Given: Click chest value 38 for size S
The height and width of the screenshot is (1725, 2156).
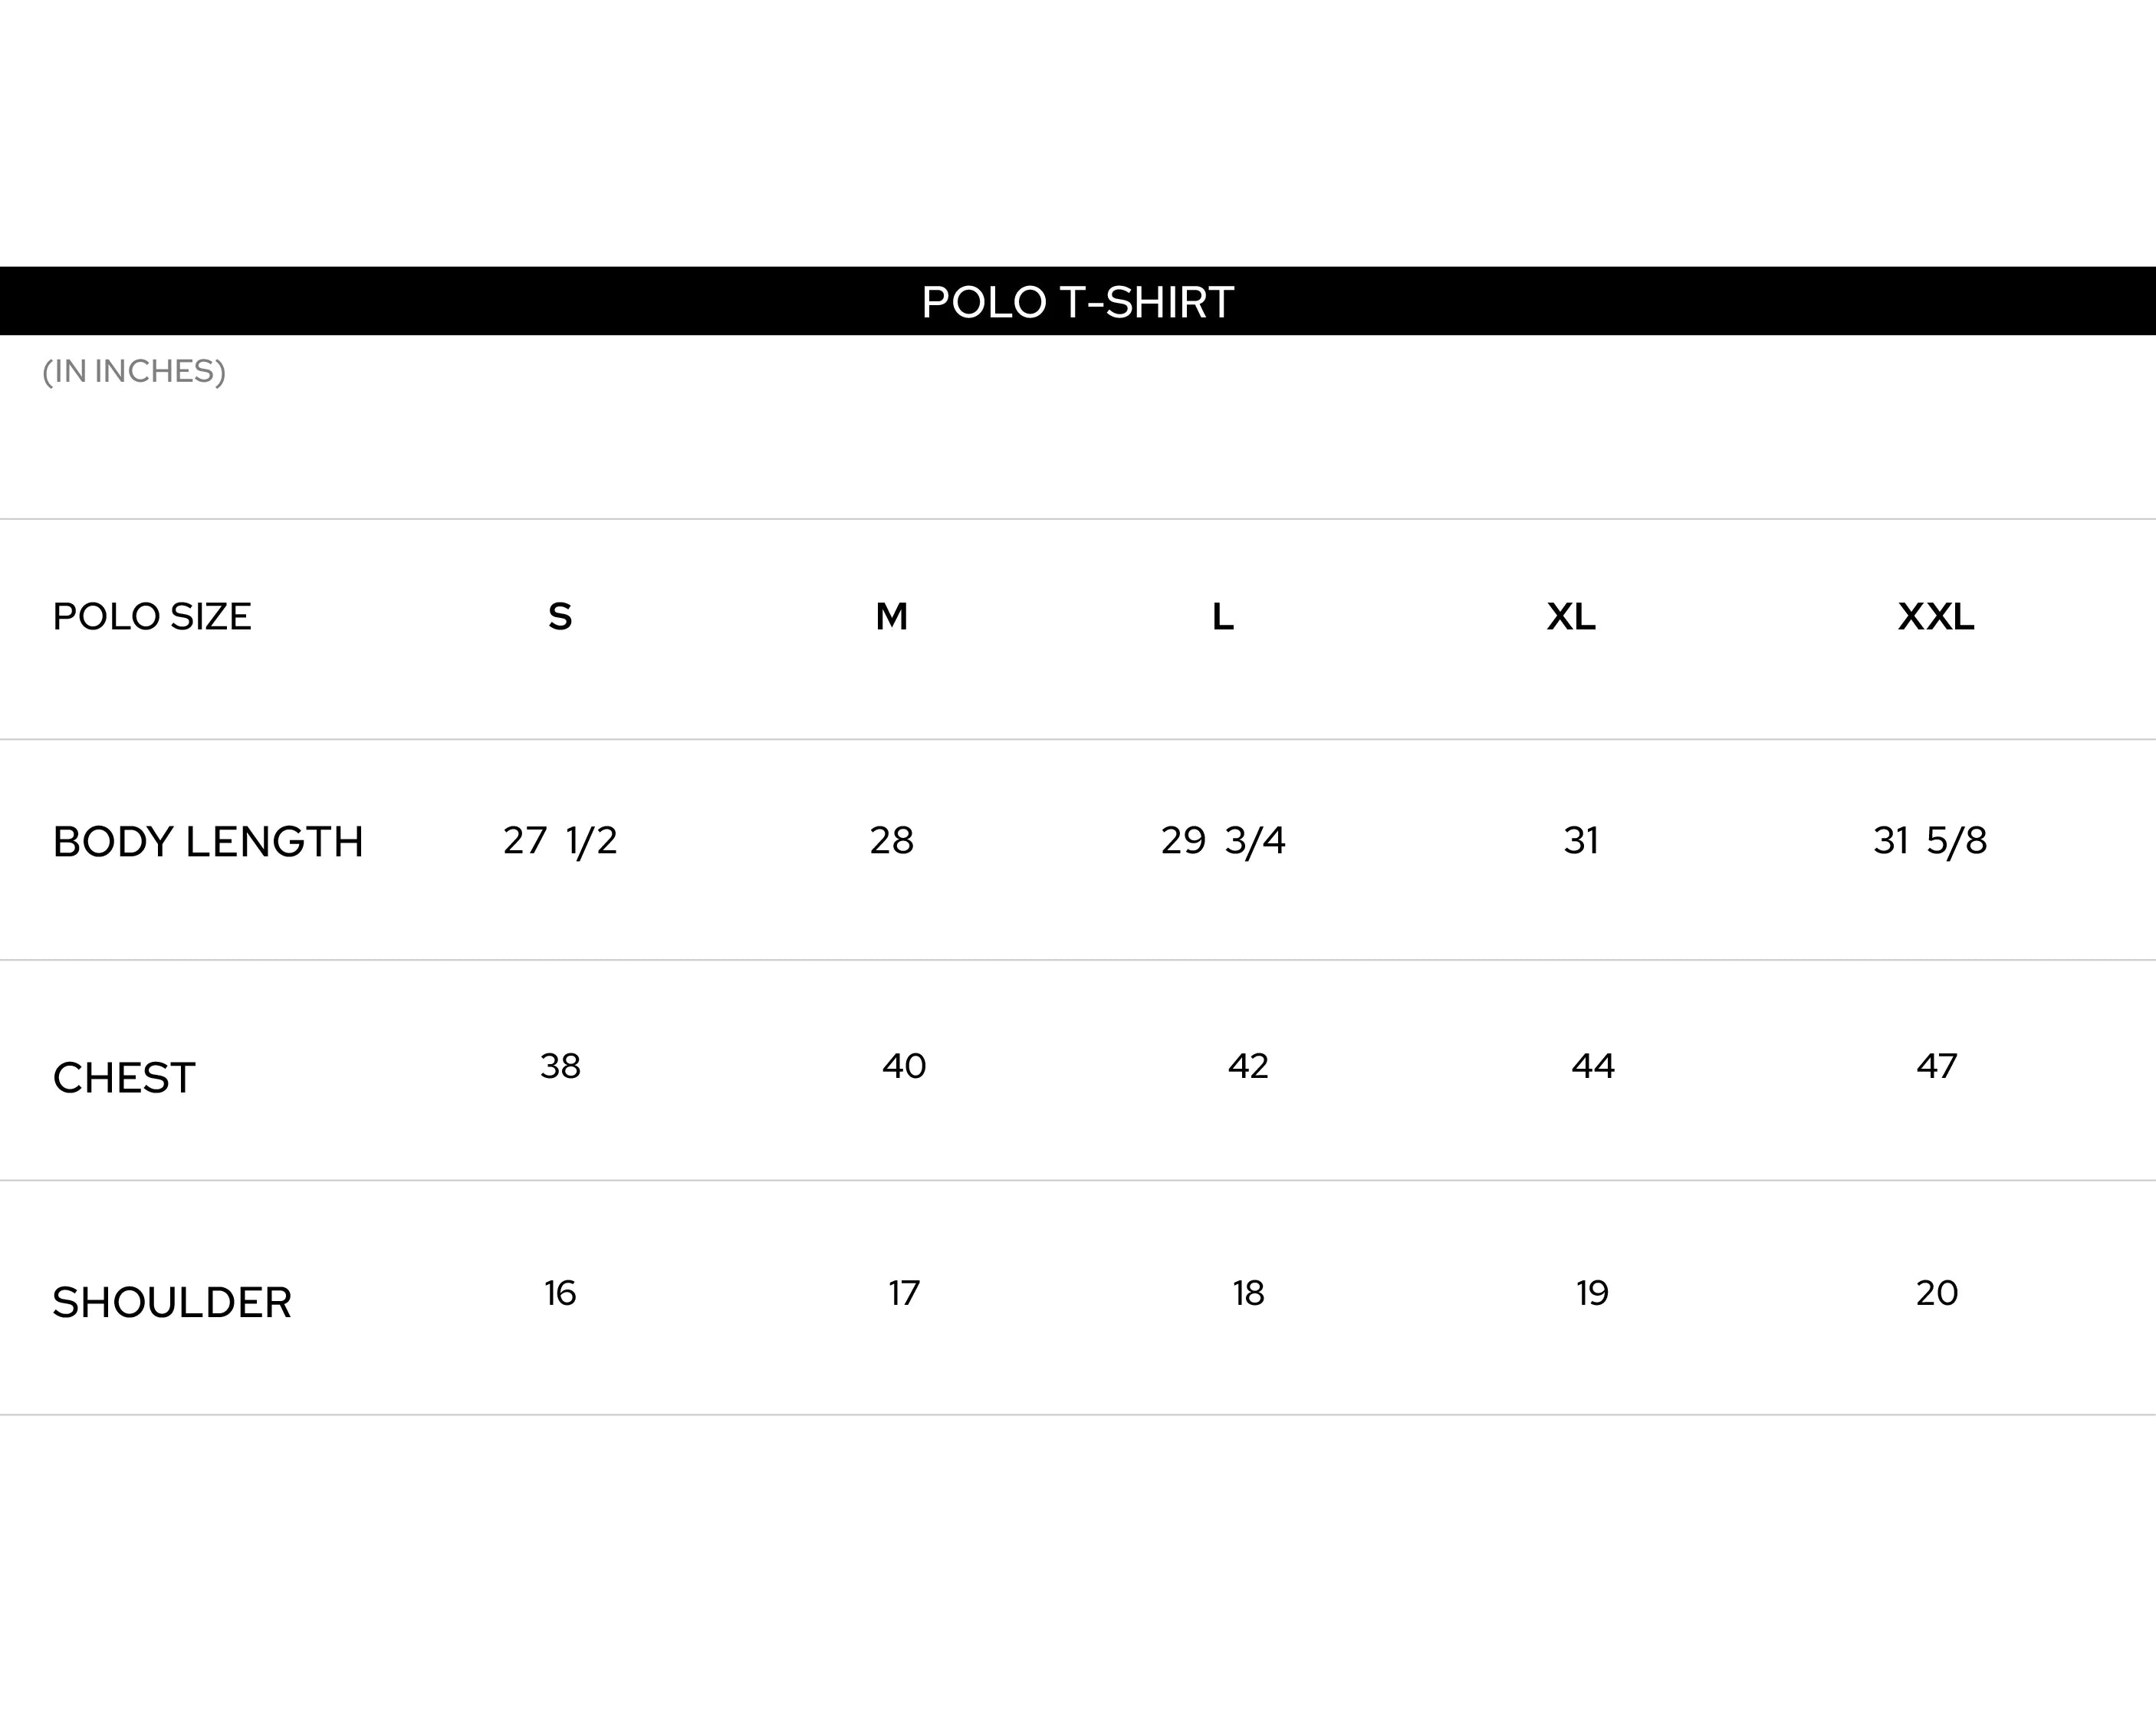Looking at the screenshot, I should point(560,1066).
